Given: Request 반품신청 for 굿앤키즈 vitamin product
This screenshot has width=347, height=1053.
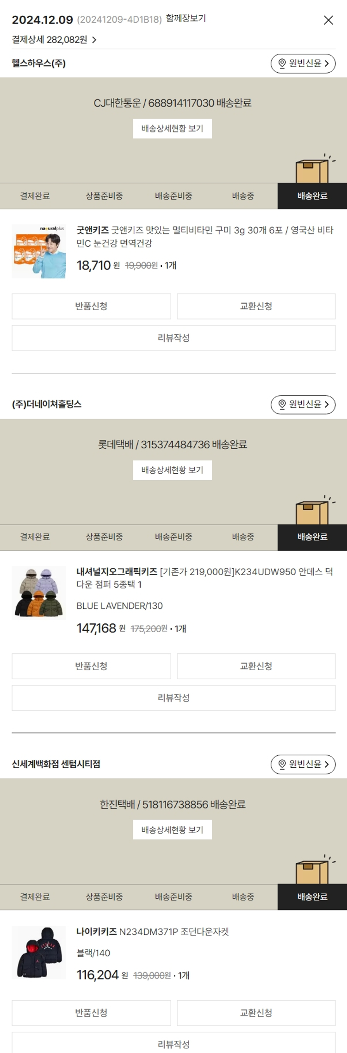Looking at the screenshot, I should 91,306.
